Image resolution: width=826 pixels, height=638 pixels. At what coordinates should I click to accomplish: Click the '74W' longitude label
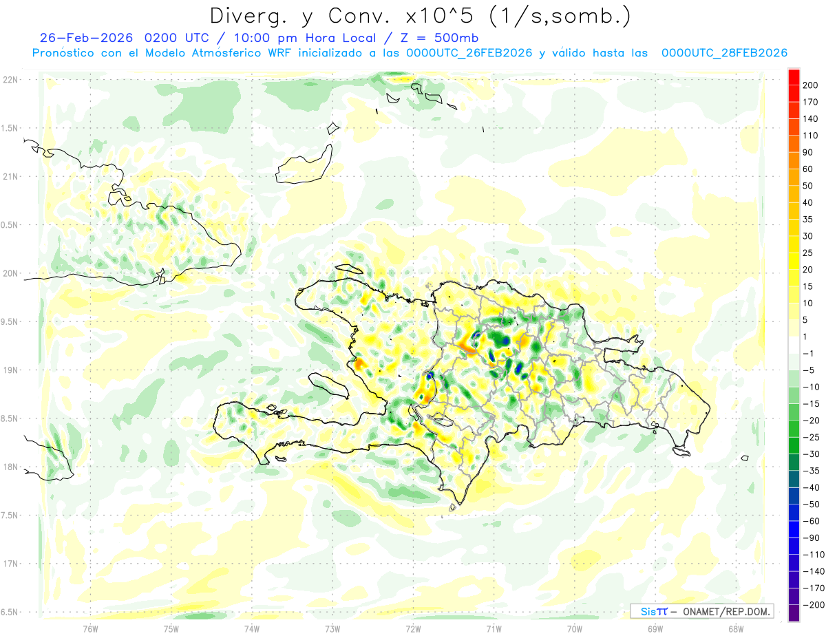(251, 628)
